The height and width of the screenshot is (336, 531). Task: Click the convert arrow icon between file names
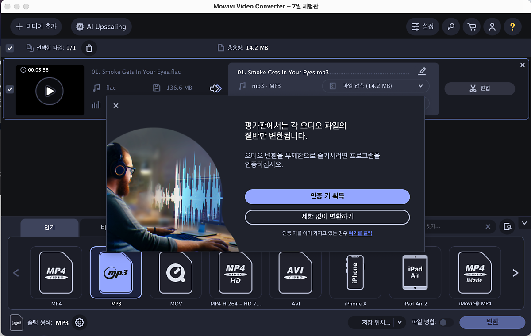pyautogui.click(x=215, y=88)
